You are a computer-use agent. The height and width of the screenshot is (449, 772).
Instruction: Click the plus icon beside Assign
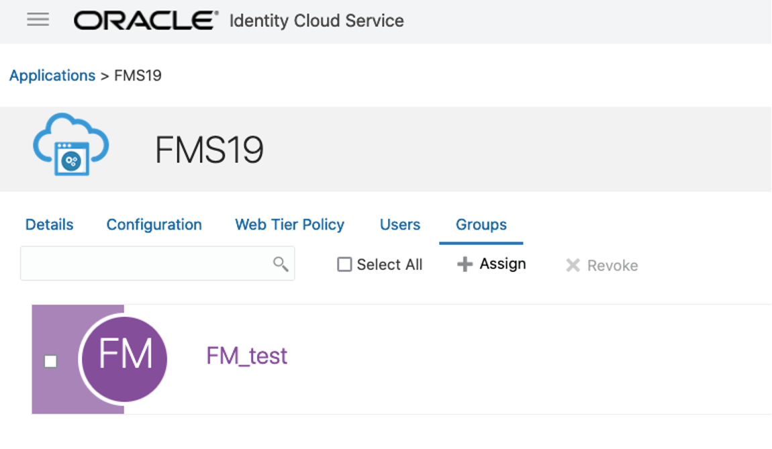click(465, 264)
